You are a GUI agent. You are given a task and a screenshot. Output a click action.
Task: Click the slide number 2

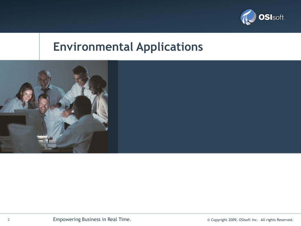click(9, 220)
